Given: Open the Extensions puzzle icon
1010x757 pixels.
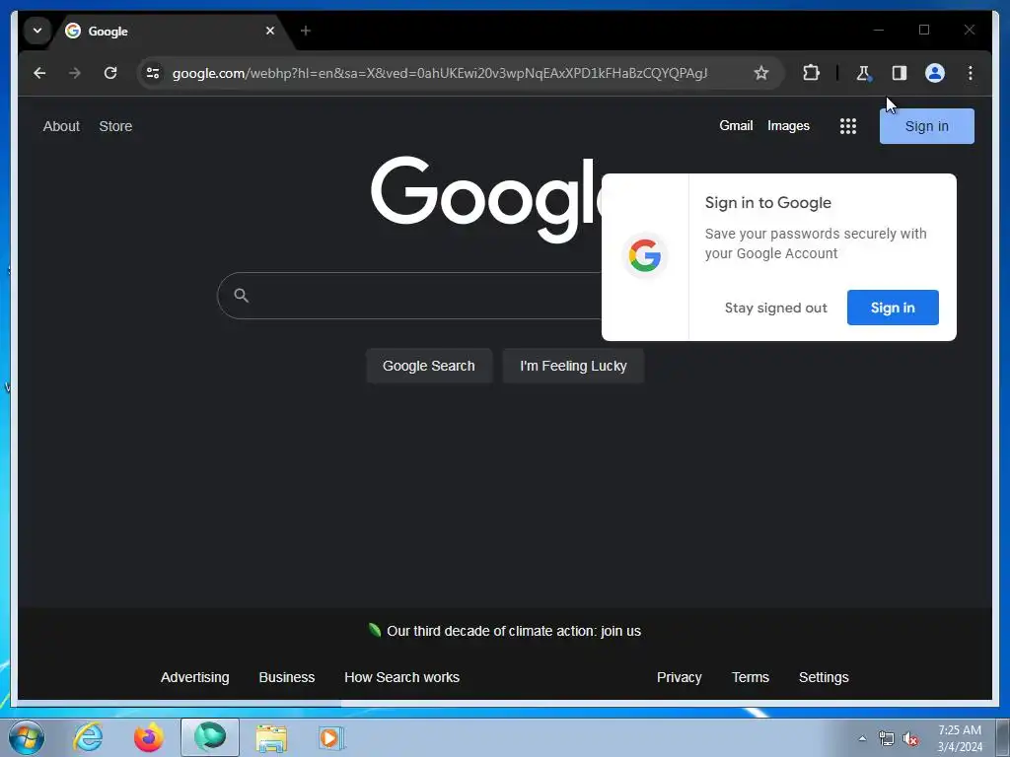Looking at the screenshot, I should 811,73.
